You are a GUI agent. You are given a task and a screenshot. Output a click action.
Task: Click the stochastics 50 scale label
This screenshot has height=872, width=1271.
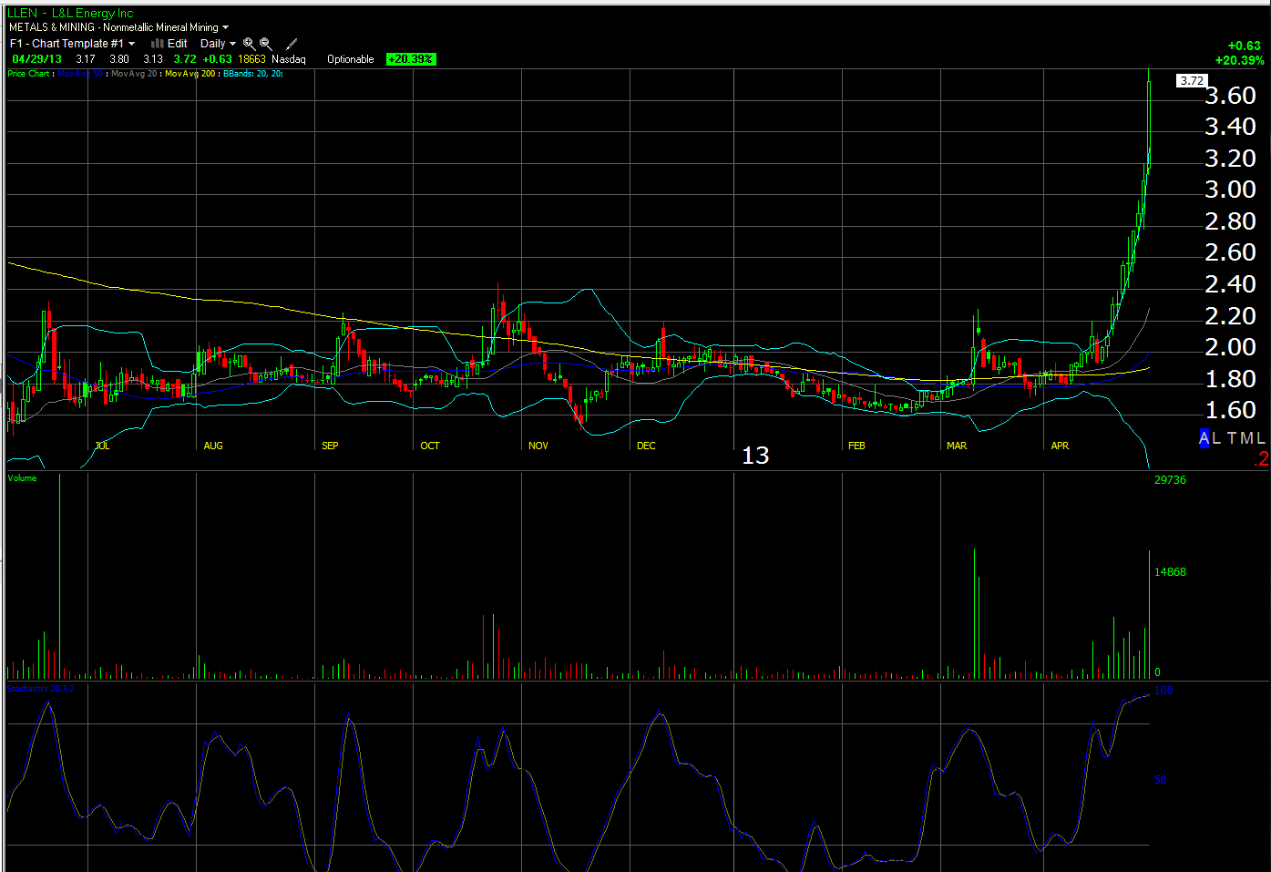(x=1160, y=780)
